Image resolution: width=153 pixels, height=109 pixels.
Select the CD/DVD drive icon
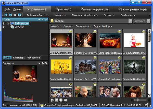tap(12, 27)
